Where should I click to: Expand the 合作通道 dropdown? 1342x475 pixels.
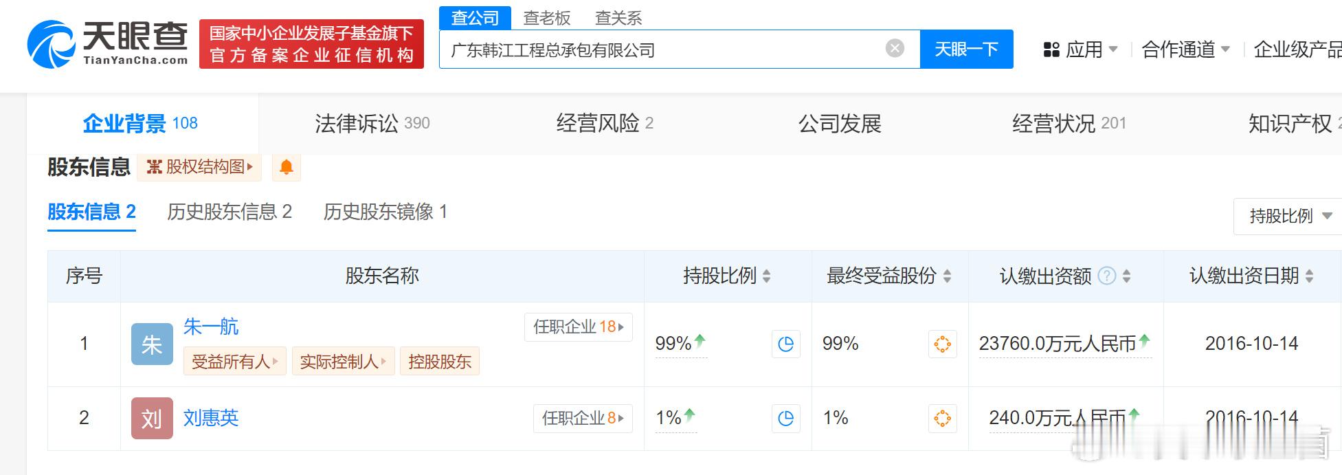(x=1185, y=49)
